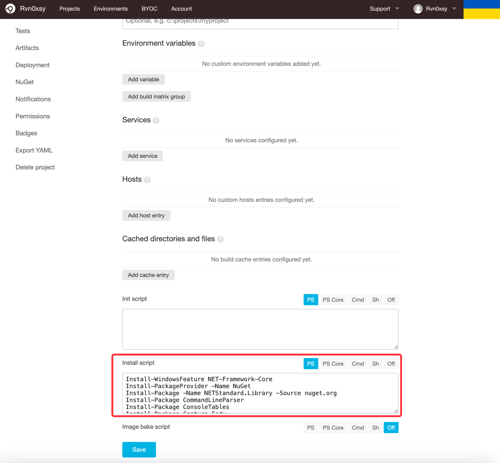
Task: Click Add build matrix group
Action: [x=156, y=96]
